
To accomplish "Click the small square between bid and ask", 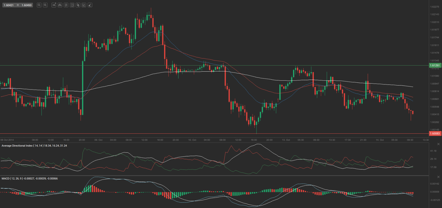I will (18, 5).
